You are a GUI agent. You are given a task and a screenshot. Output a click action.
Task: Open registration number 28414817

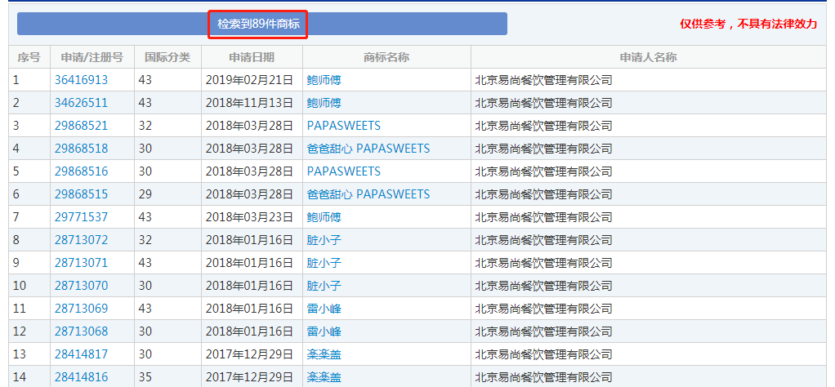tap(81, 354)
